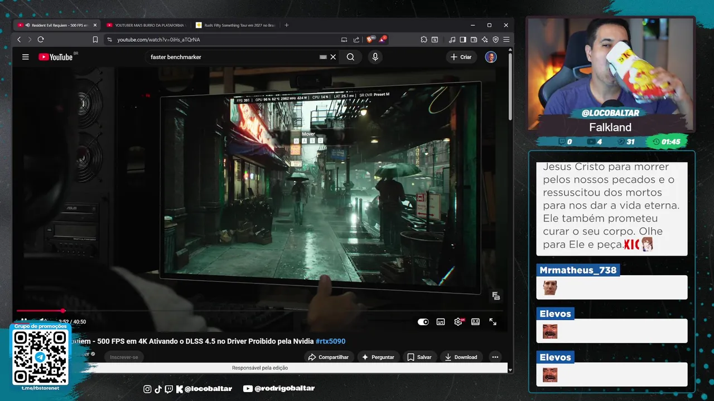
Task: Reload the page
Action: click(41, 40)
